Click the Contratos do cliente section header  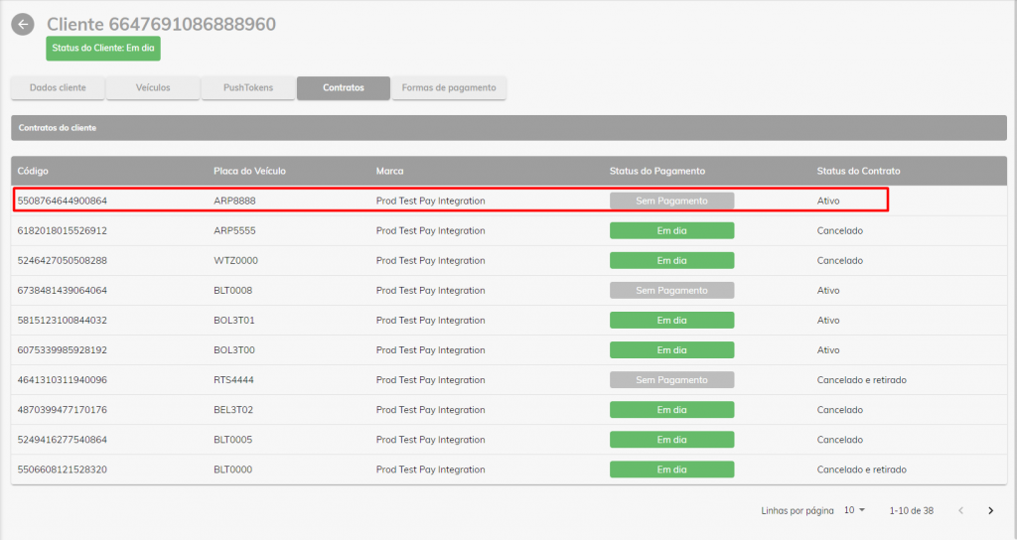[509, 128]
